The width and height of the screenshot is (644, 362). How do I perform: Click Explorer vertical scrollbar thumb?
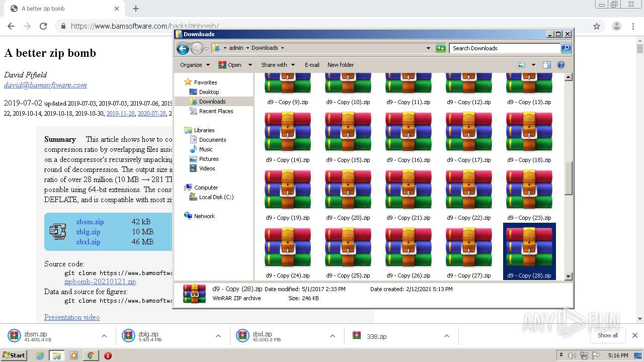(568, 178)
